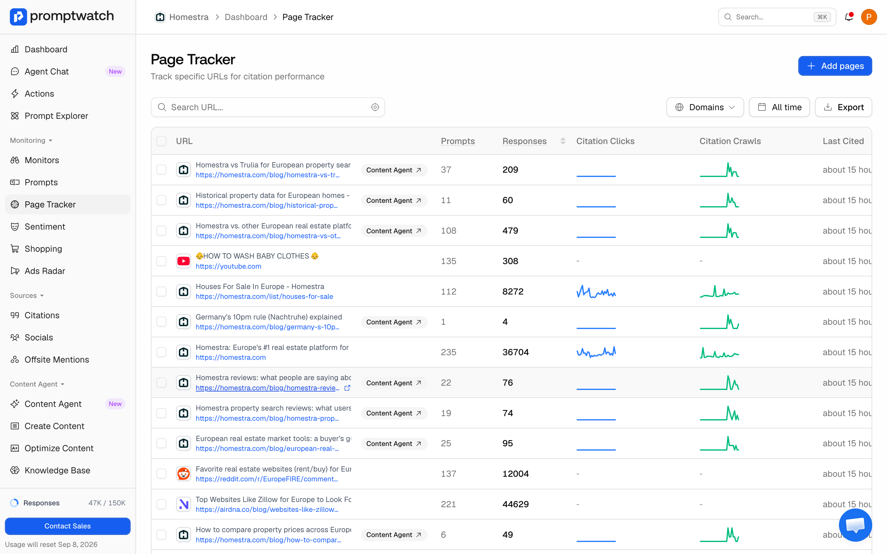The image size is (887, 554).
Task: Click the Citation Crawls column header
Action: tap(730, 141)
